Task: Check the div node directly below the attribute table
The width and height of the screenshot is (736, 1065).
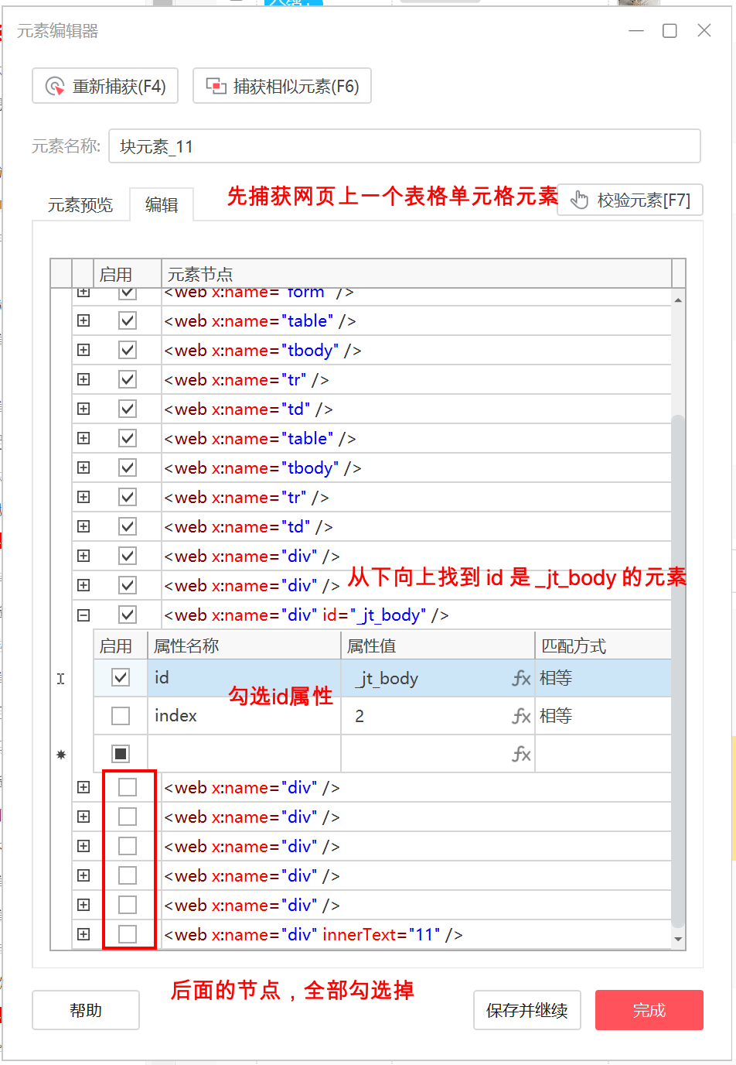Action: coord(128,787)
